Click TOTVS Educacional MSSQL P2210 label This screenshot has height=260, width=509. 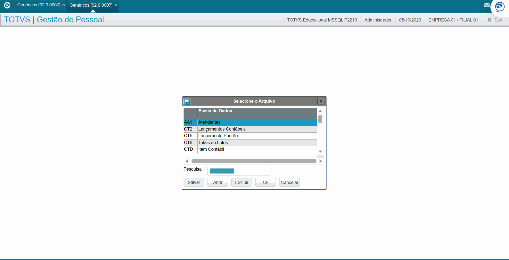322,20
